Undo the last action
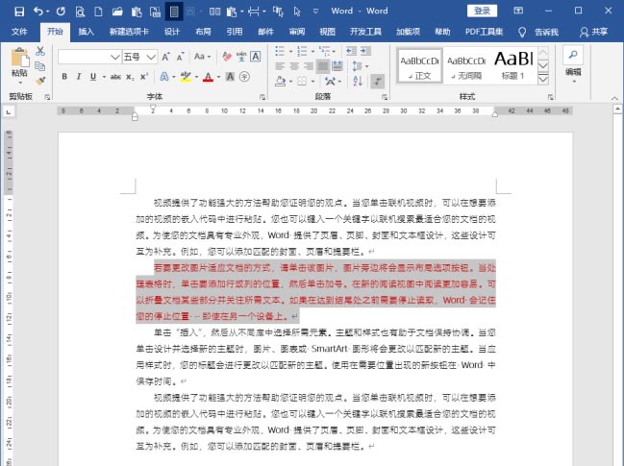This screenshot has width=624, height=466. pyautogui.click(x=38, y=12)
